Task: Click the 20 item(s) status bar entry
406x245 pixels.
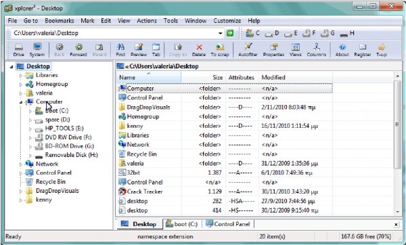Action: coord(273,236)
